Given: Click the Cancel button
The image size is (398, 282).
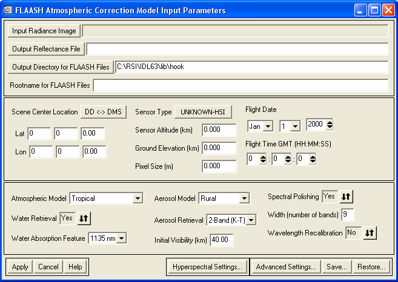Looking at the screenshot, I should click(48, 267).
